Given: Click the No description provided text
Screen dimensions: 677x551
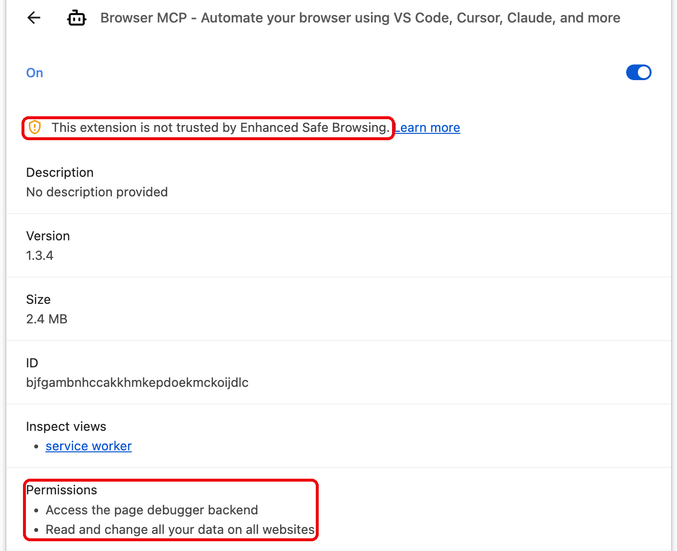Looking at the screenshot, I should coord(97,192).
